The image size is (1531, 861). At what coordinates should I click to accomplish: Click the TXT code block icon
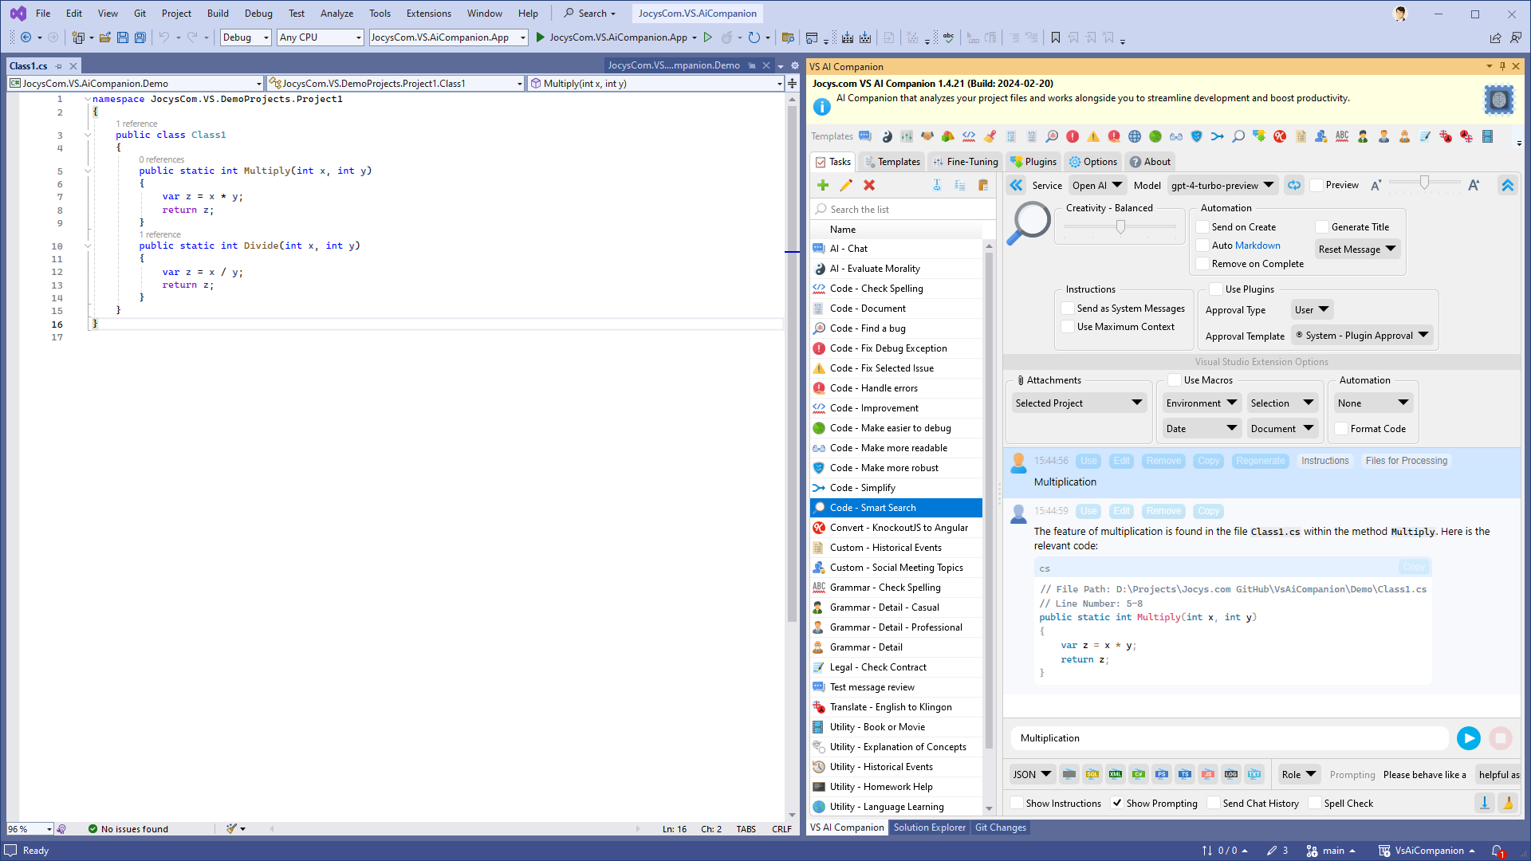tap(1254, 774)
